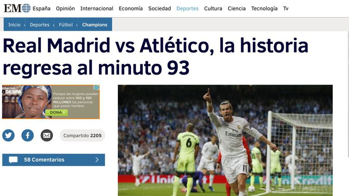Open the Opinión section
Screen dimensions: 349x196
65,9
